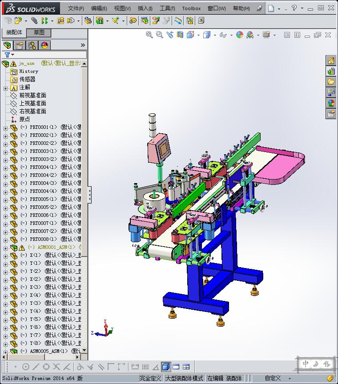
Task: Expand the Y<8> component node
Action: 5,344
